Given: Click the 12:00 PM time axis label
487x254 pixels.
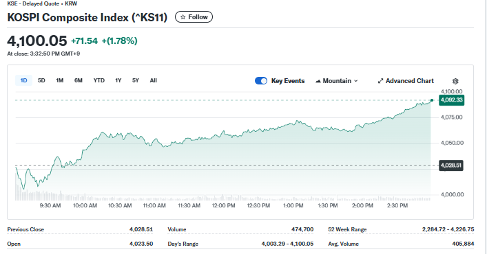Looking at the screenshot, I should (x=223, y=205).
